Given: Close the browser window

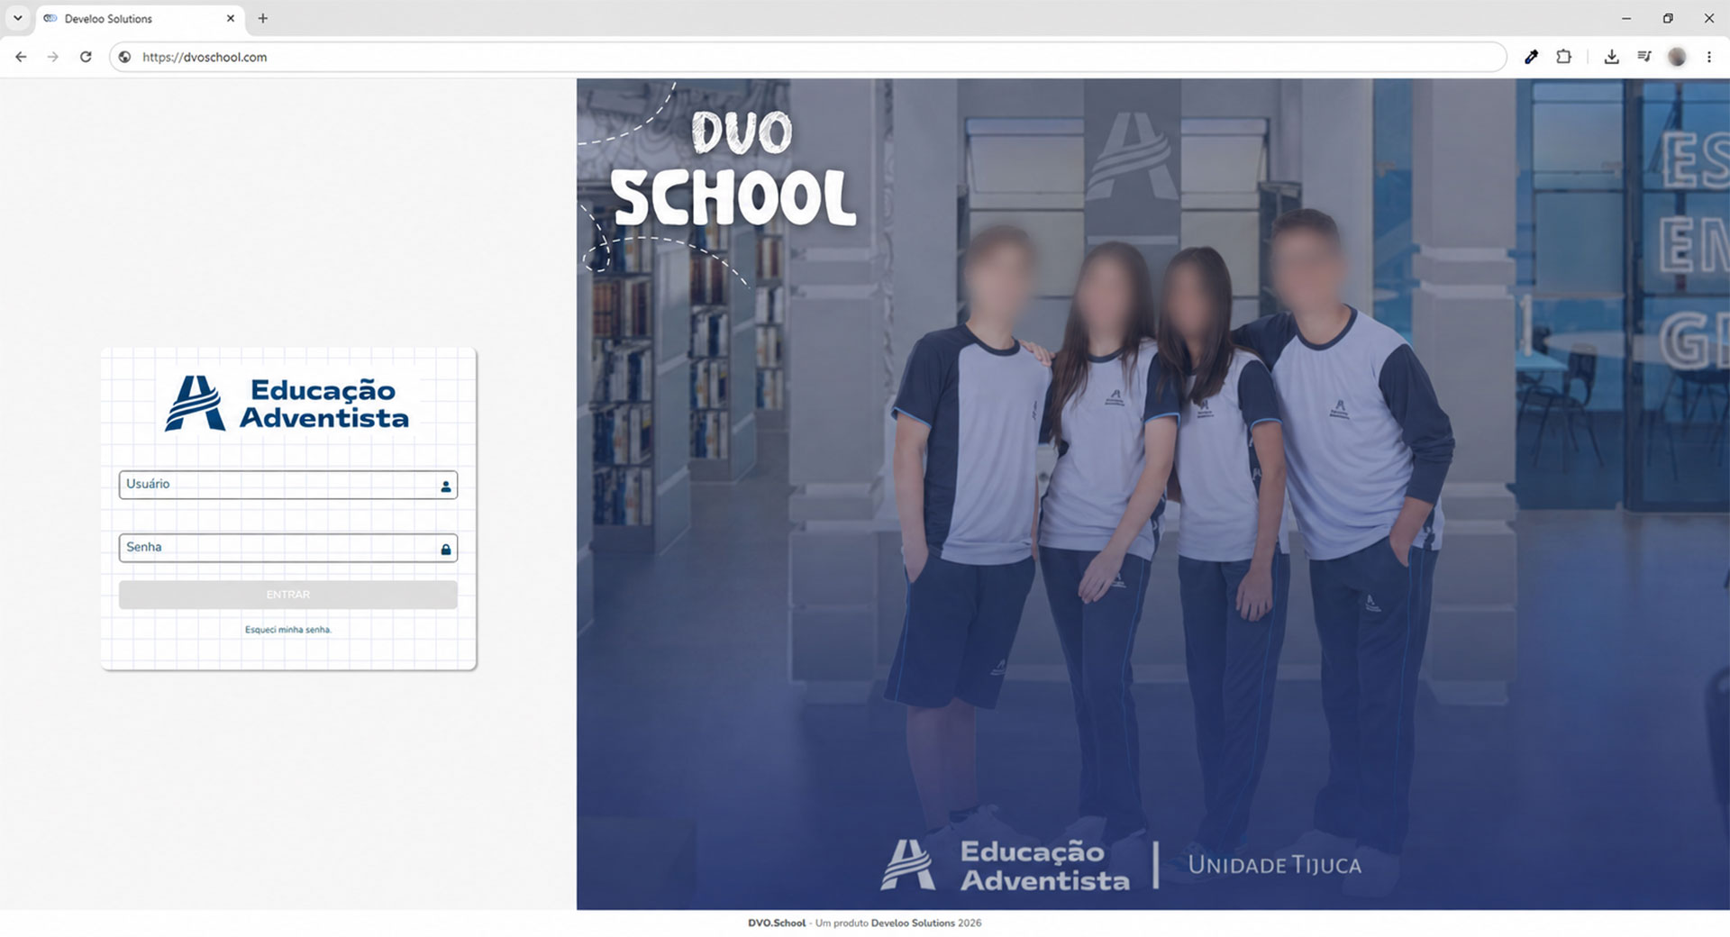Looking at the screenshot, I should [1708, 18].
